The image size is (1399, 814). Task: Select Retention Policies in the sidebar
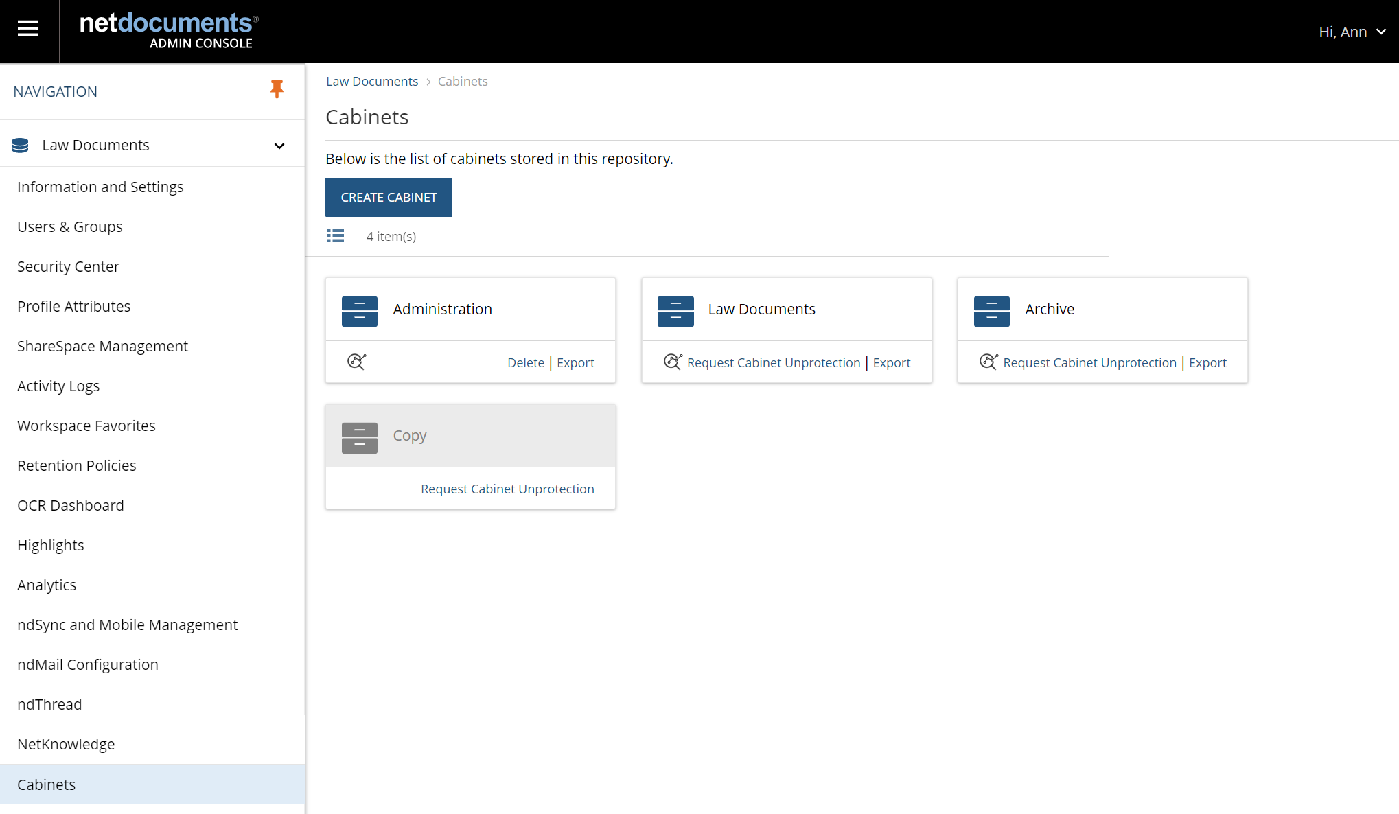76,465
